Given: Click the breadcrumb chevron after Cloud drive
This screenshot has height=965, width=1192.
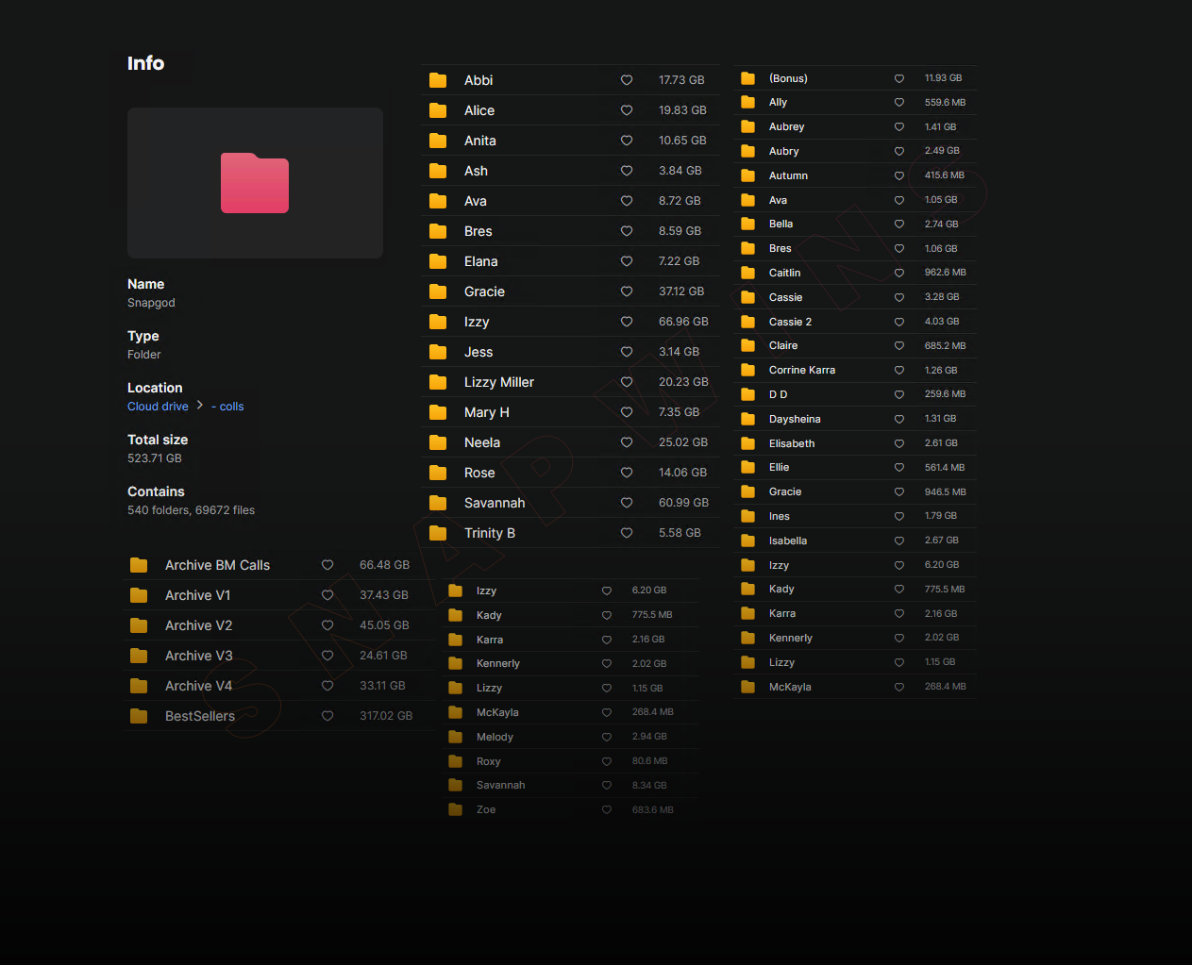Looking at the screenshot, I should coord(200,406).
